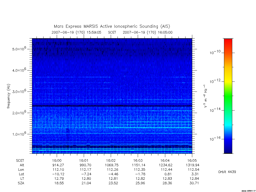Click the start timestamp 2007-06-19 (170) 15:59:05

[x=76, y=32]
